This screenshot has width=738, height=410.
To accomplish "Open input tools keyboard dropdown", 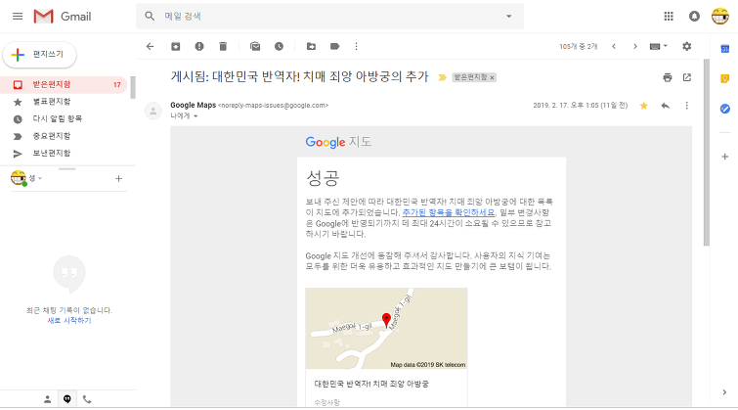I will point(659,46).
